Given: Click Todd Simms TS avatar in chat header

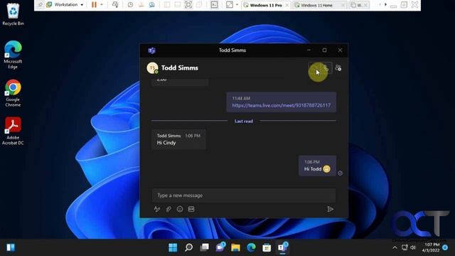Looking at the screenshot, I should tap(152, 68).
